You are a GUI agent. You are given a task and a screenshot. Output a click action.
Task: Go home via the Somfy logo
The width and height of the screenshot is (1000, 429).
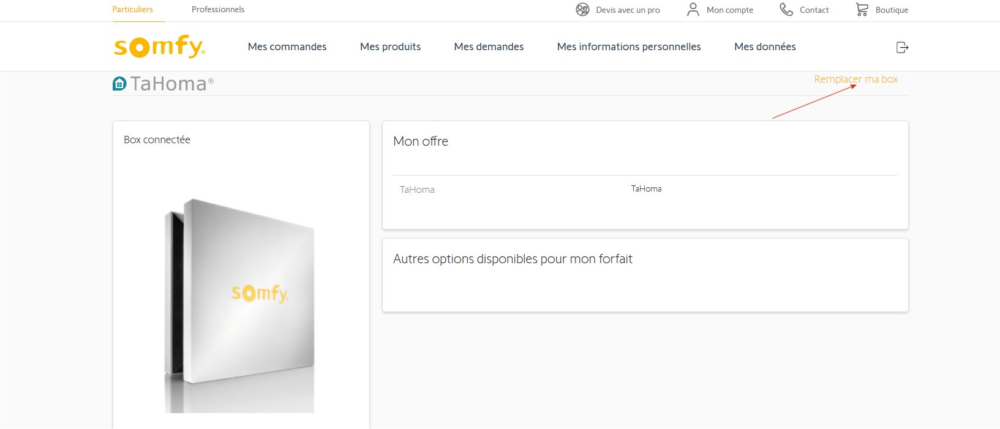[159, 47]
